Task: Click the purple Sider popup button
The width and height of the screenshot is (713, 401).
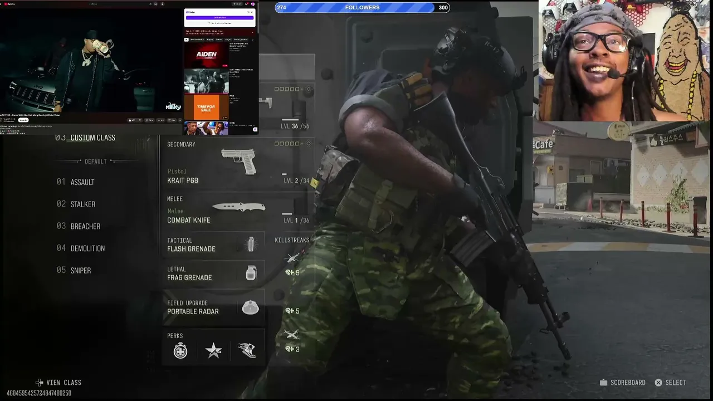Action: tap(219, 17)
